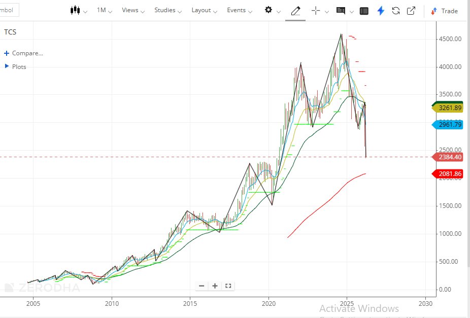Open the Layout menu
This screenshot has width=470, height=318.
[204, 11]
